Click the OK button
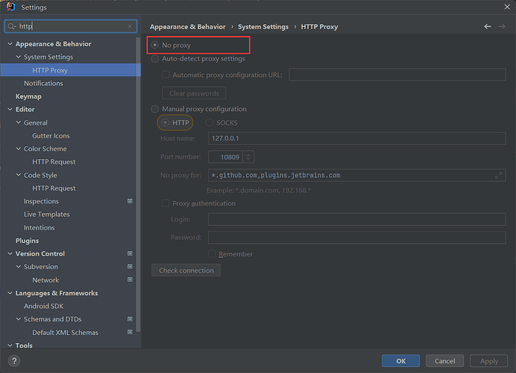 click(401, 361)
